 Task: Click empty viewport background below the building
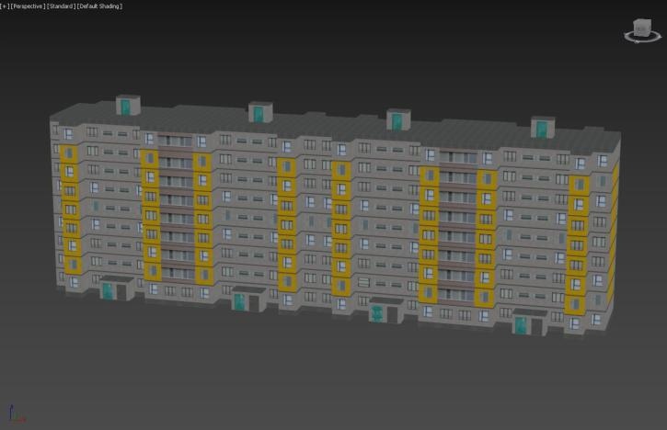click(x=333, y=379)
